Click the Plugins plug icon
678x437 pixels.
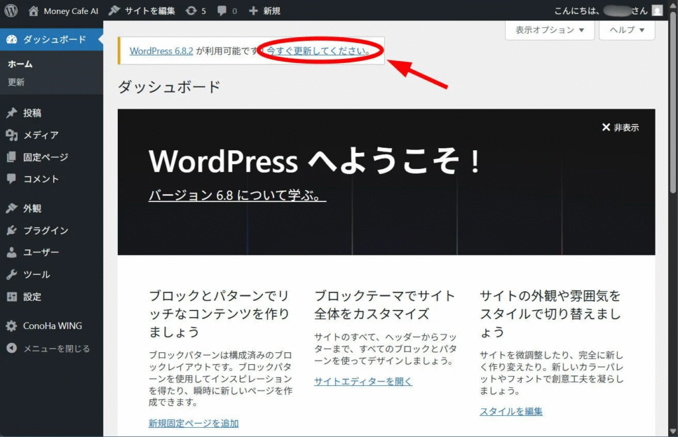pyautogui.click(x=12, y=230)
